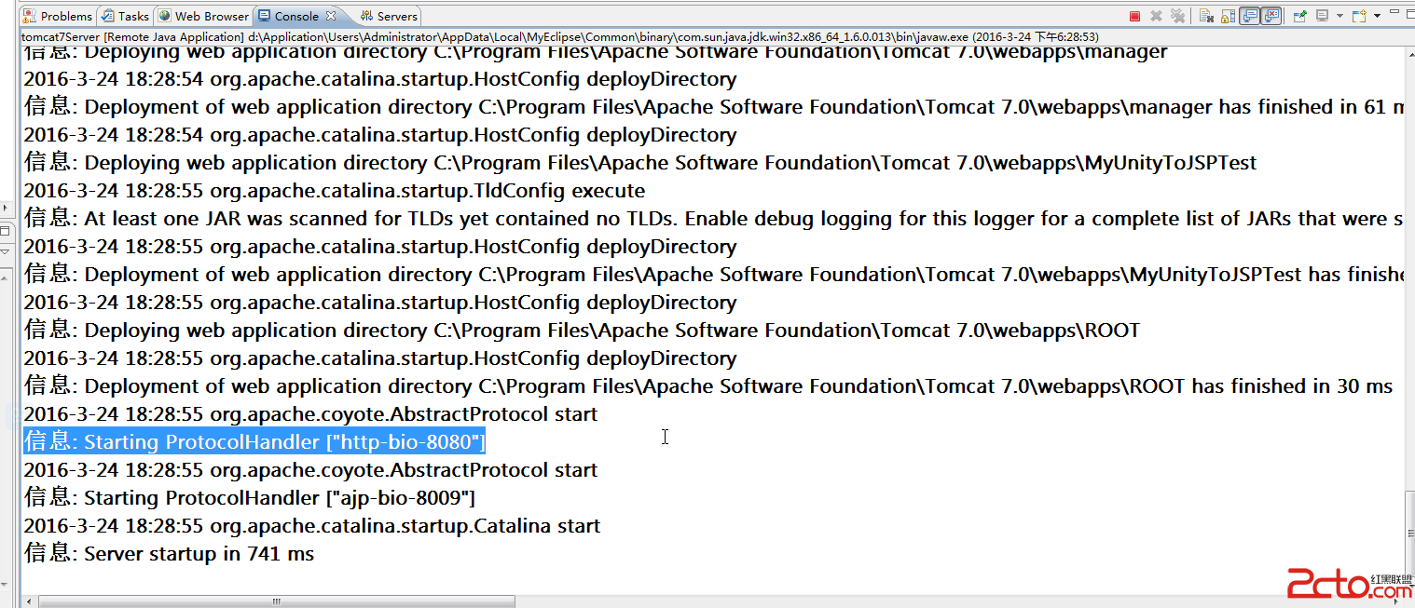Clear the console output
This screenshot has height=608, width=1415.
click(x=1206, y=16)
